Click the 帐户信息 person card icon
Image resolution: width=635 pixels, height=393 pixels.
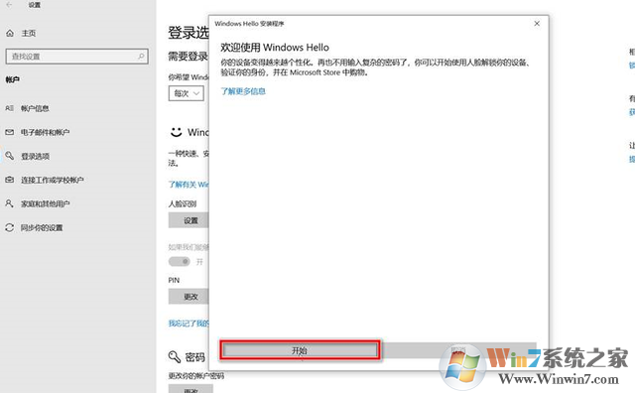pos(9,108)
